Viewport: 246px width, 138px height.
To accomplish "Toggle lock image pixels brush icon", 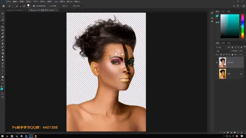I will [224, 55].
